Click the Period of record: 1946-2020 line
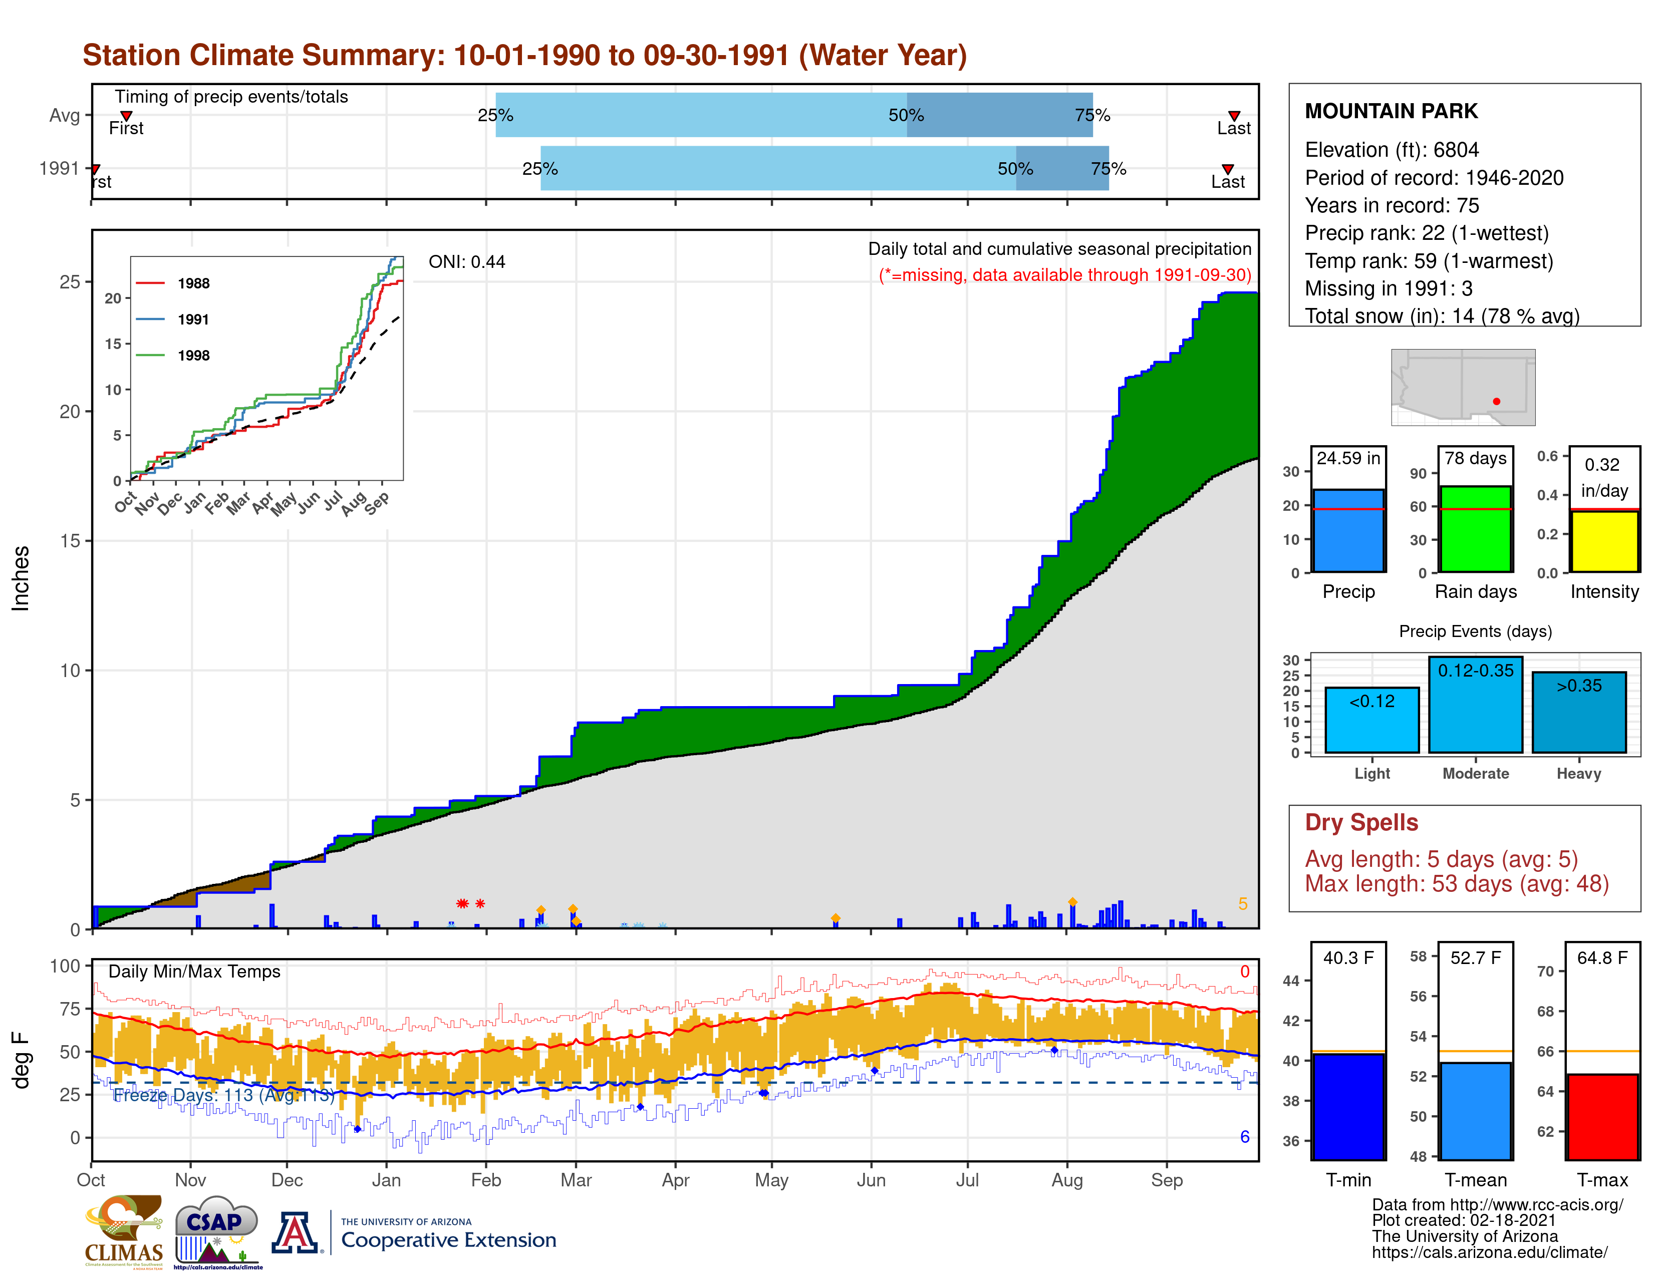The height and width of the screenshot is (1277, 1653). [x=1434, y=178]
